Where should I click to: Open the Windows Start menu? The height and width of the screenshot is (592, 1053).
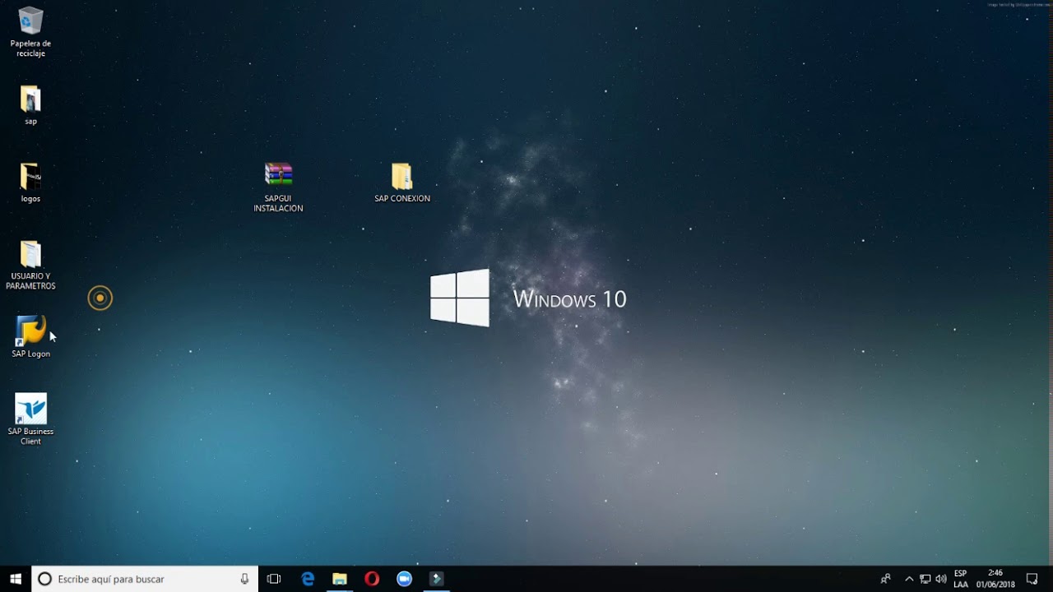click(15, 579)
